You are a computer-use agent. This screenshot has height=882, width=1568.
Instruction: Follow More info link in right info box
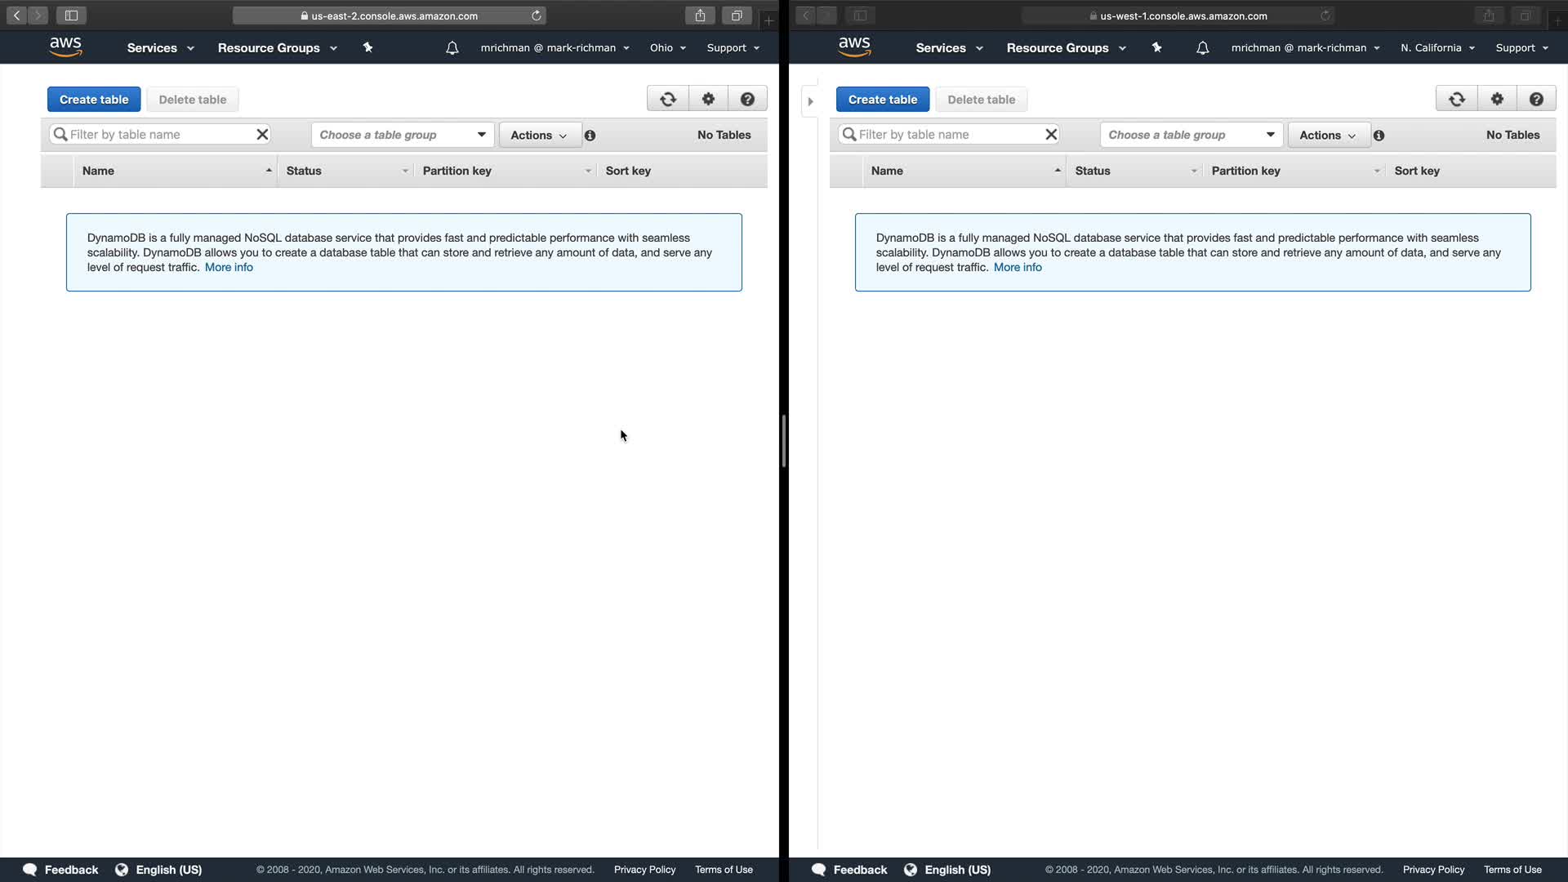click(1018, 267)
